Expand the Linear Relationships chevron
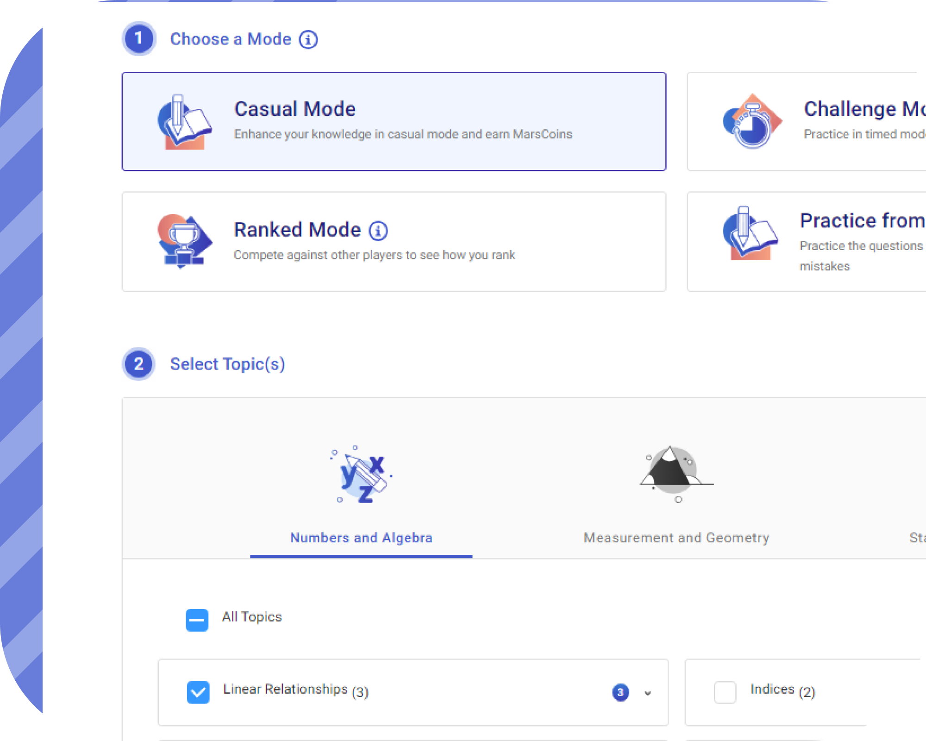 648,693
